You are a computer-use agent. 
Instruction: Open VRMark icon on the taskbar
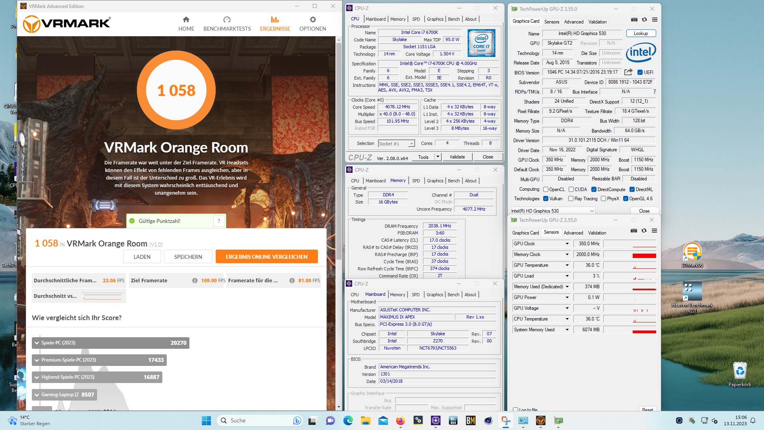coord(540,420)
